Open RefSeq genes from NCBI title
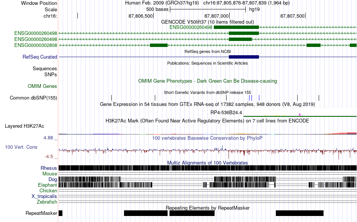This screenshot has width=357, height=222. coord(207,51)
